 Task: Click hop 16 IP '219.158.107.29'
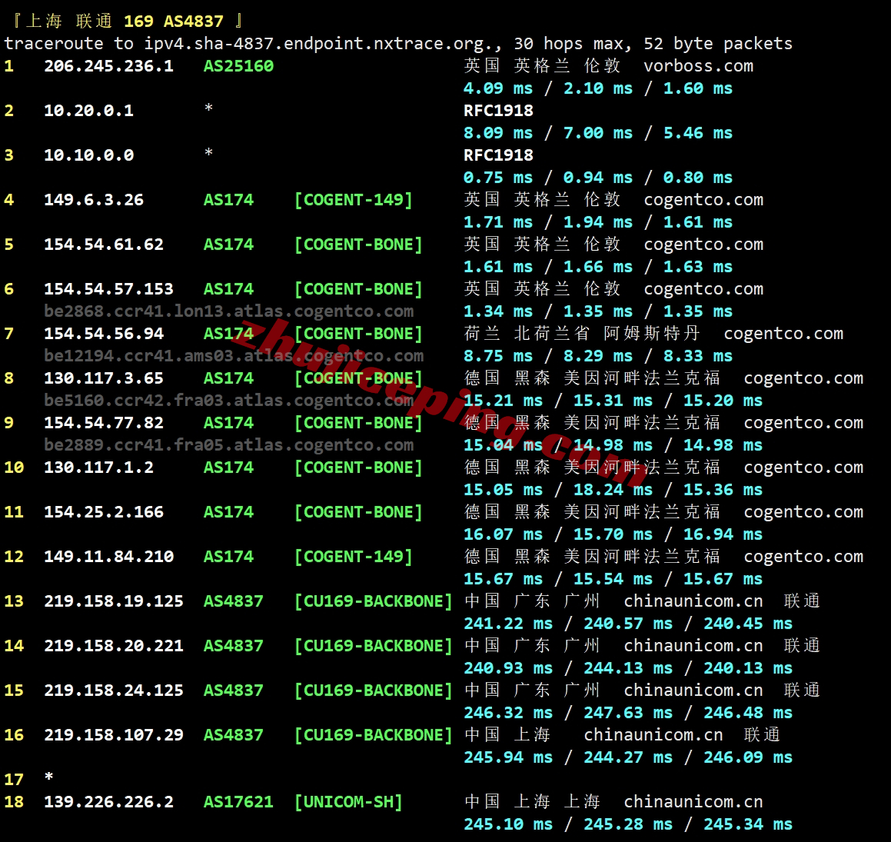114,735
